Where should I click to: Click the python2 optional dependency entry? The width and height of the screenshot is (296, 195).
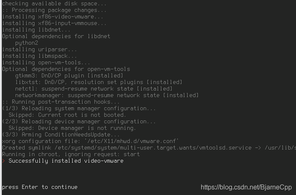[x=27, y=43]
